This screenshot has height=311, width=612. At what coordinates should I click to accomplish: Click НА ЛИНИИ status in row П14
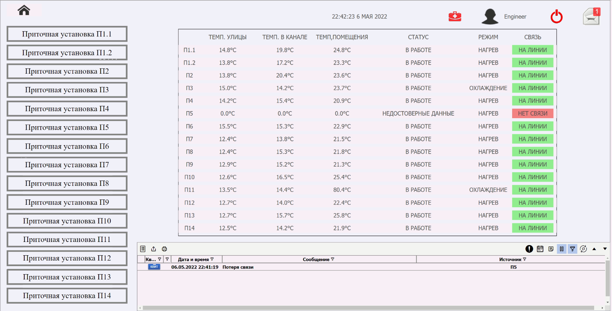tap(532, 228)
